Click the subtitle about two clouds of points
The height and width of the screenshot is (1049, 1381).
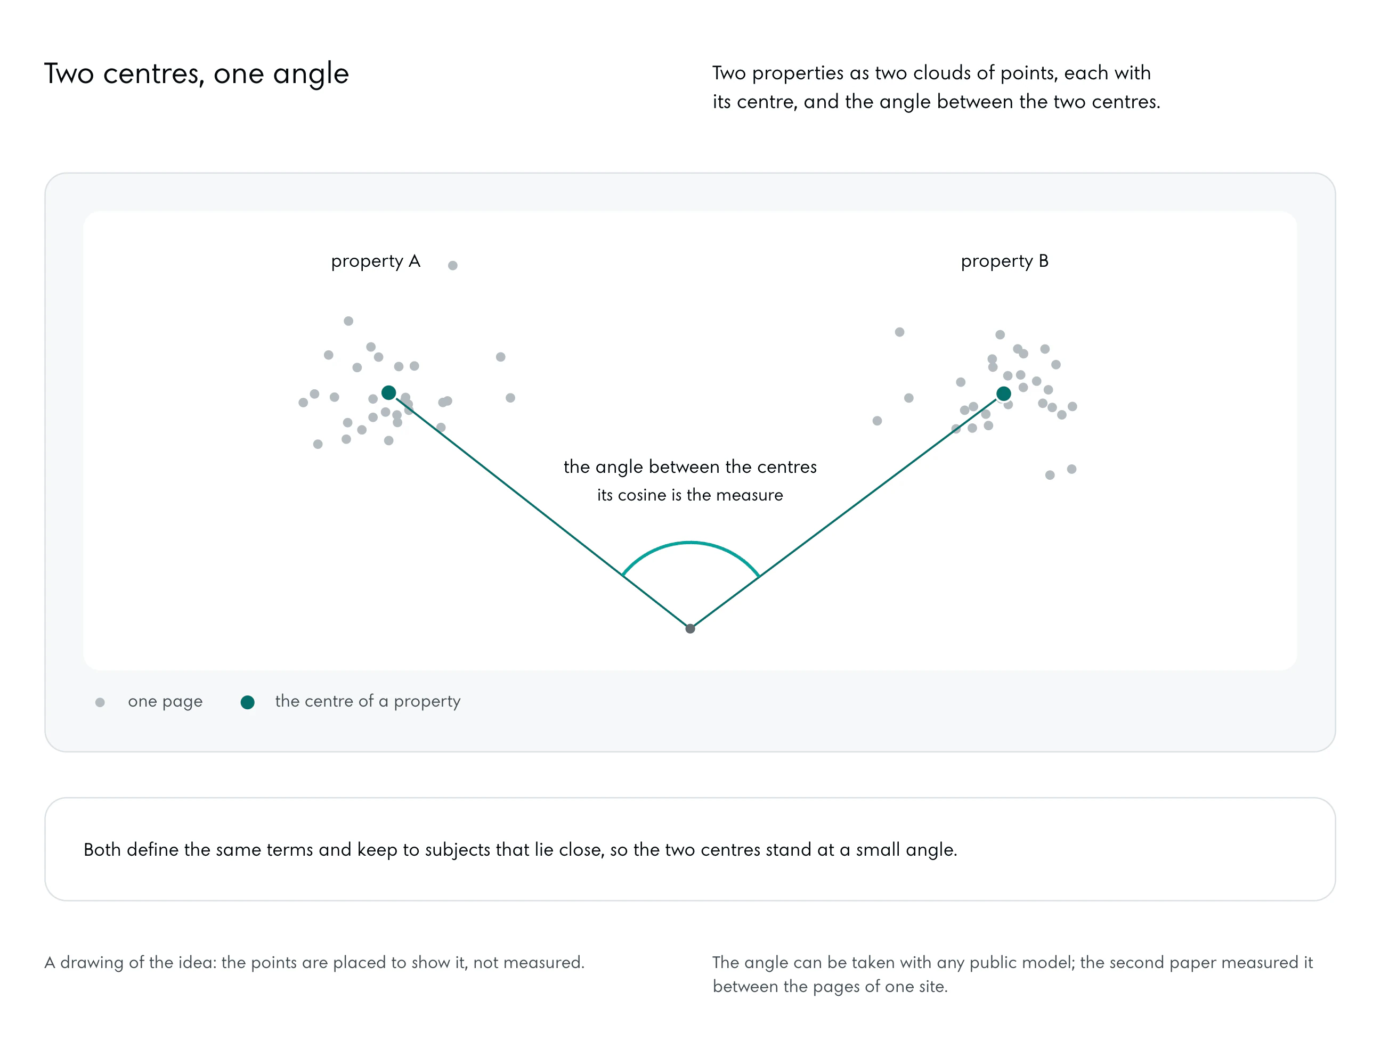936,87
